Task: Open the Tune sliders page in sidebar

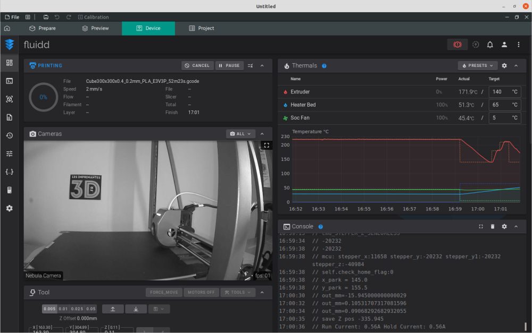Action: pyautogui.click(x=9, y=153)
